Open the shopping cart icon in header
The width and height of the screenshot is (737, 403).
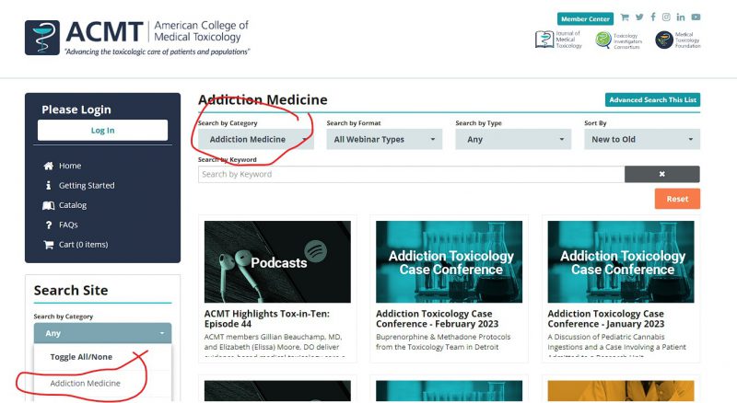[x=625, y=17]
